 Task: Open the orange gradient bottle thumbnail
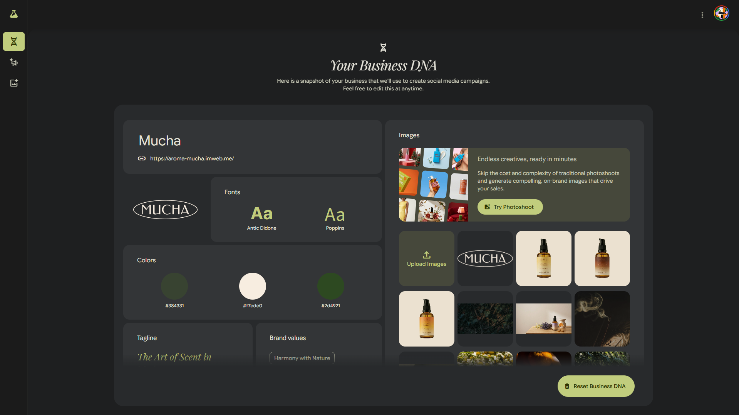click(427, 319)
